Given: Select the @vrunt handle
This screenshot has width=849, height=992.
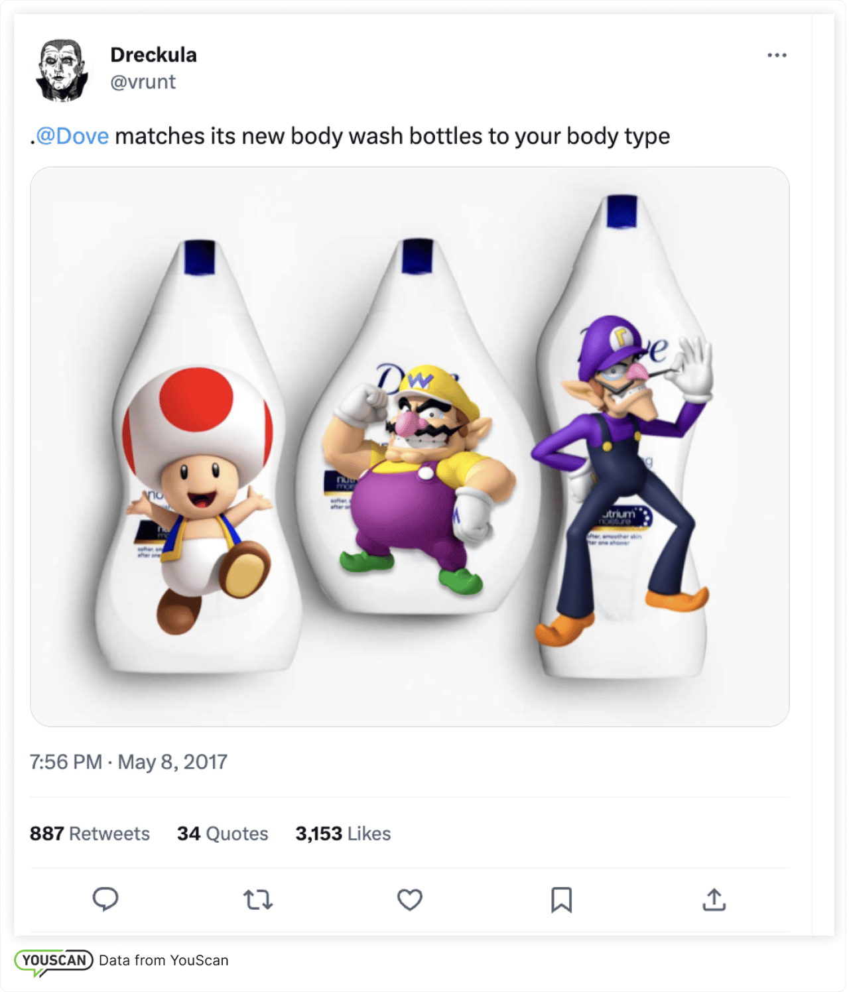Looking at the screenshot, I should point(143,82).
